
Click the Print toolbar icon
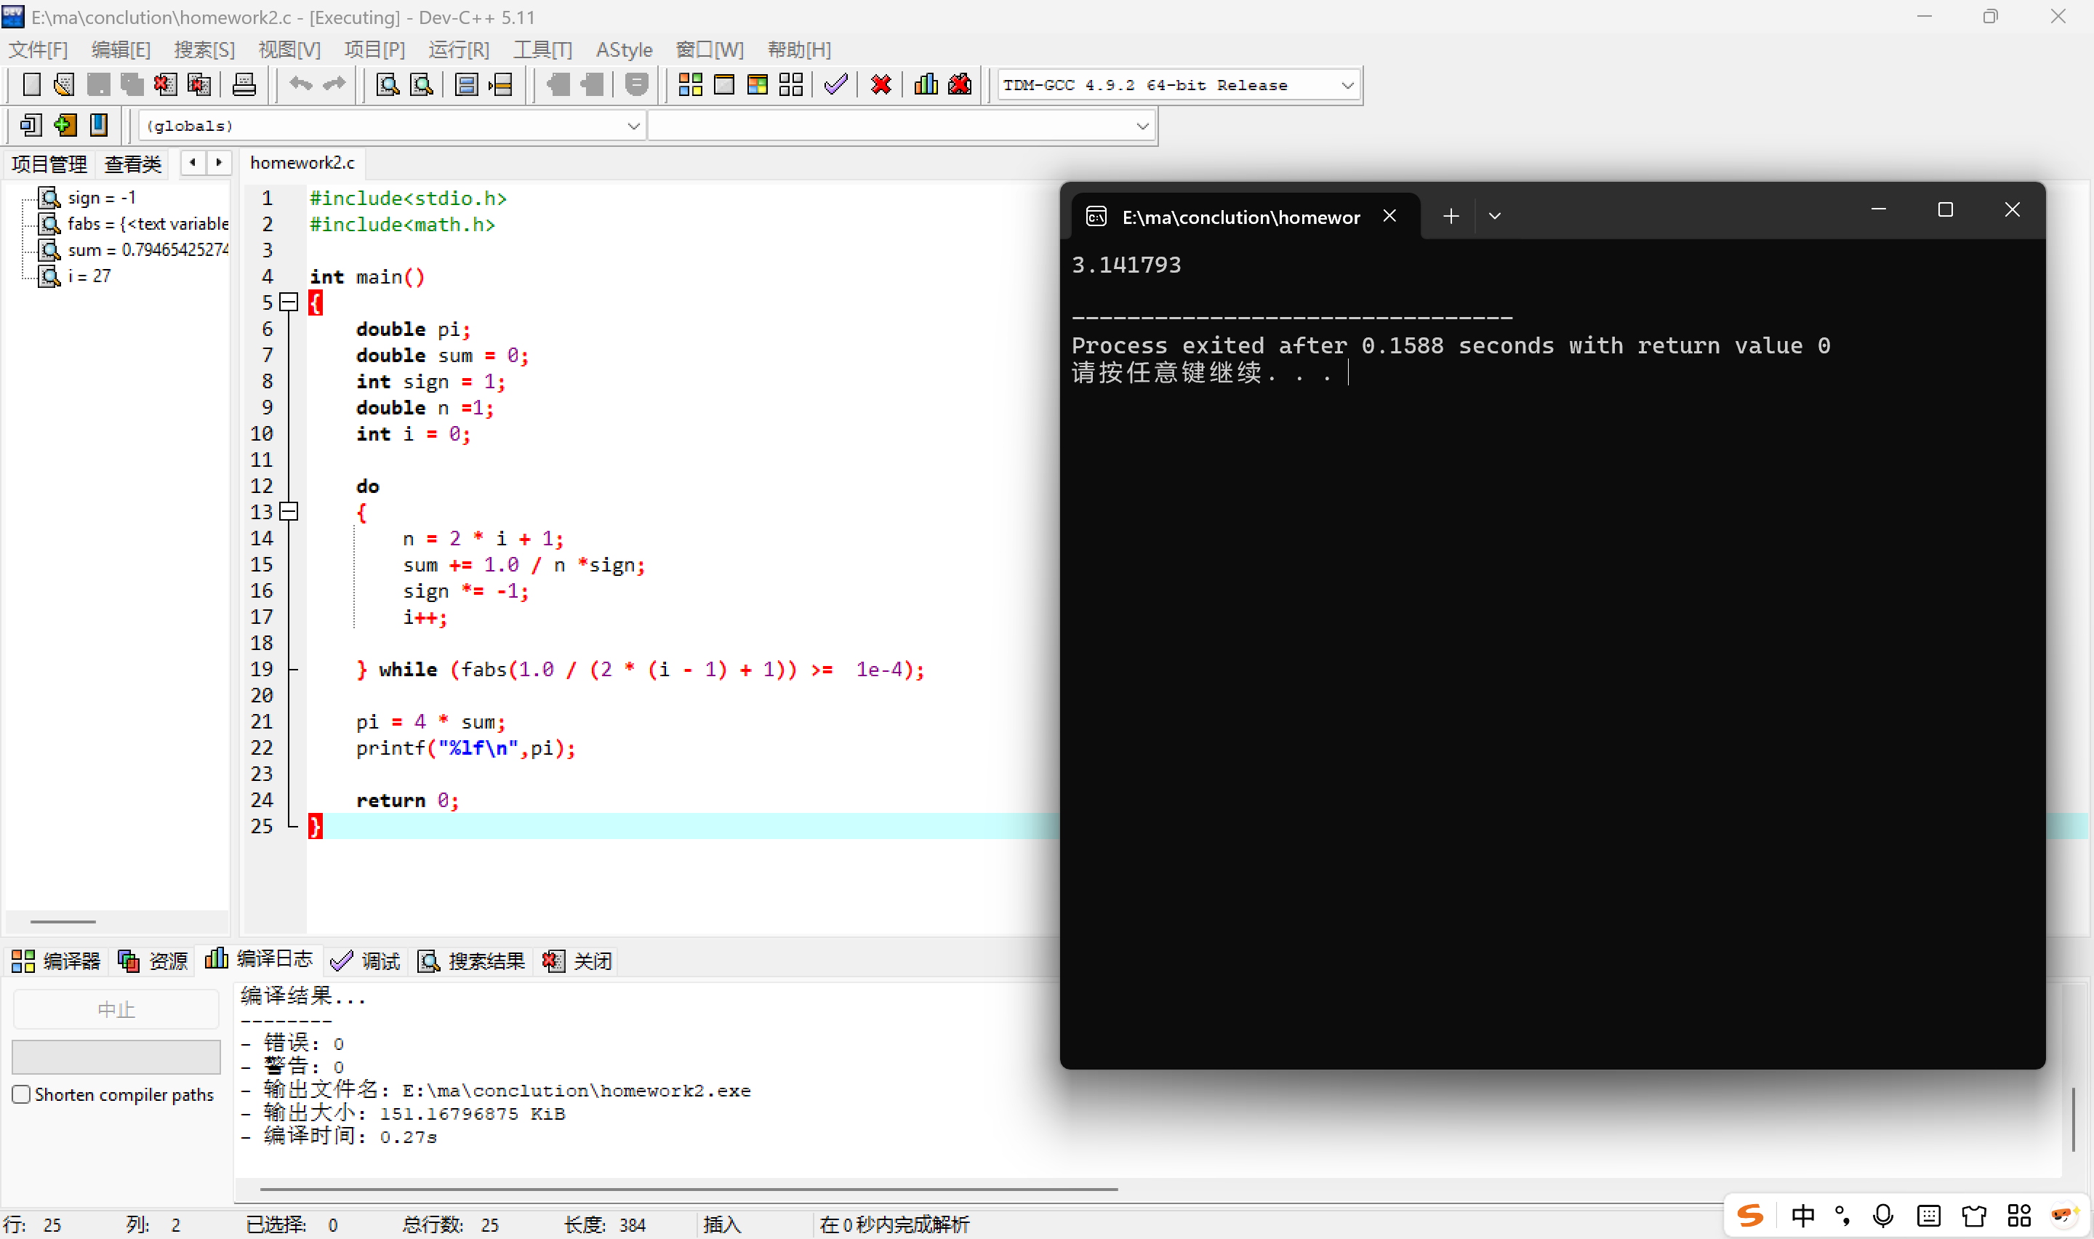tap(244, 84)
